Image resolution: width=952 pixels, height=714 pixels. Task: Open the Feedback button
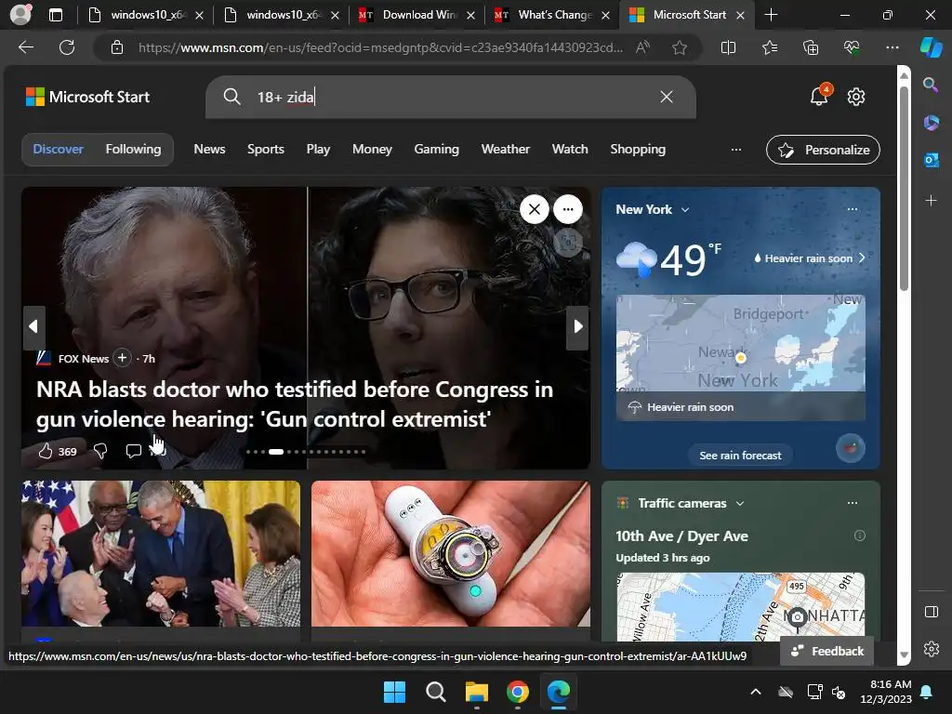826,651
